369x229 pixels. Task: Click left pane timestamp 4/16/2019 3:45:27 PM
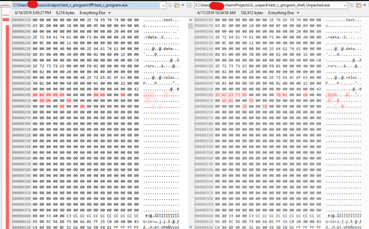[33, 13]
